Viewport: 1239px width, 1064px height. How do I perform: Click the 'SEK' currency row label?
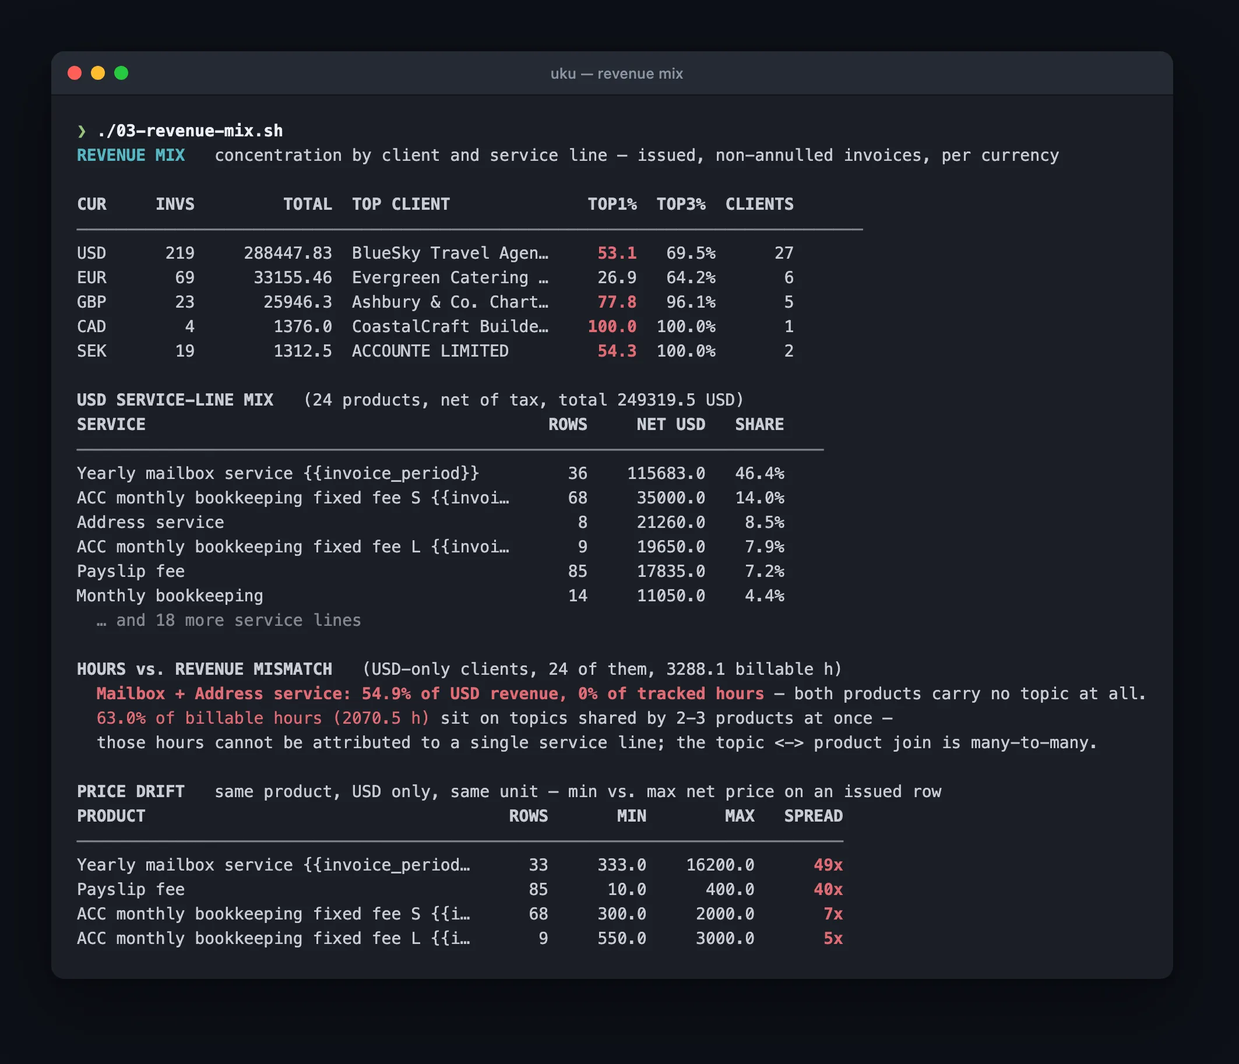(91, 351)
